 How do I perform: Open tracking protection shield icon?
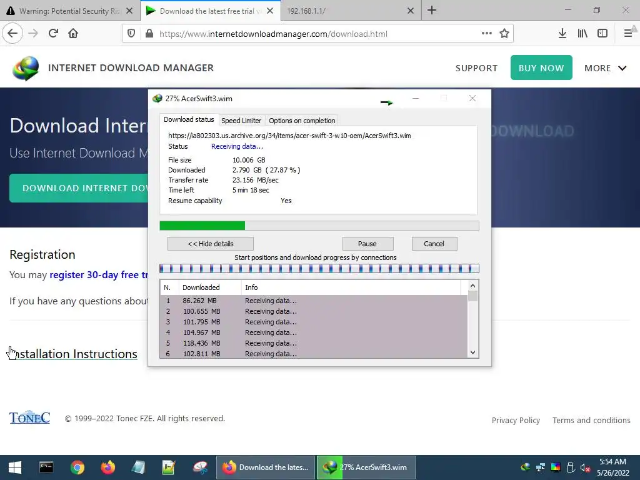(131, 34)
